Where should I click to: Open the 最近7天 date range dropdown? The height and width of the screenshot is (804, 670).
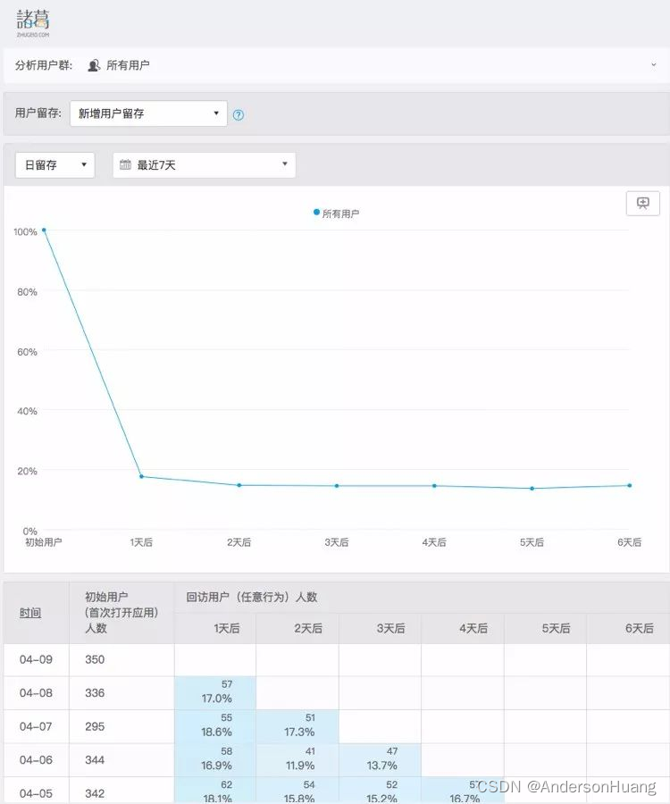(x=204, y=165)
